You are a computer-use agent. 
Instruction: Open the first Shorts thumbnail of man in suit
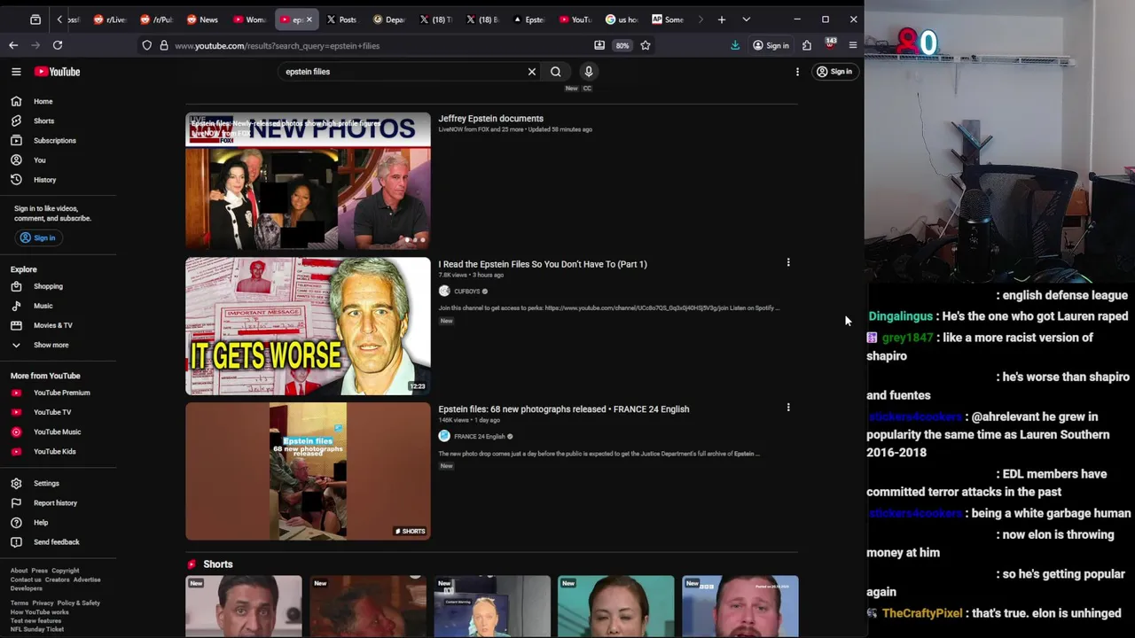coord(244,606)
